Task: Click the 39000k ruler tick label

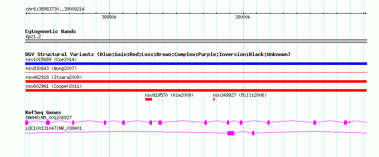Action: click(243, 17)
